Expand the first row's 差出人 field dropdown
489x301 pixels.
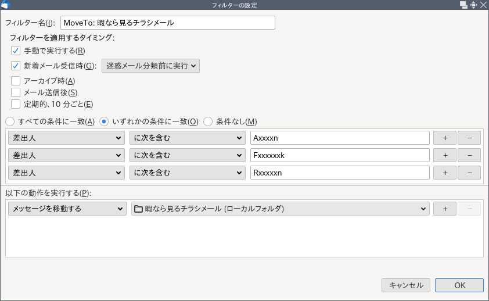pos(67,138)
